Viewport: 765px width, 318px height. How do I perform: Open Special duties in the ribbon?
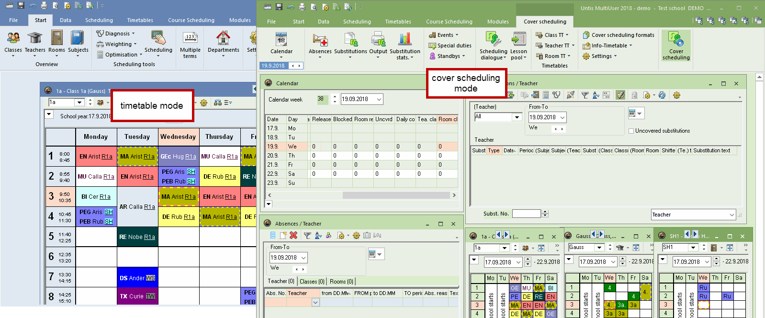[x=450, y=45]
